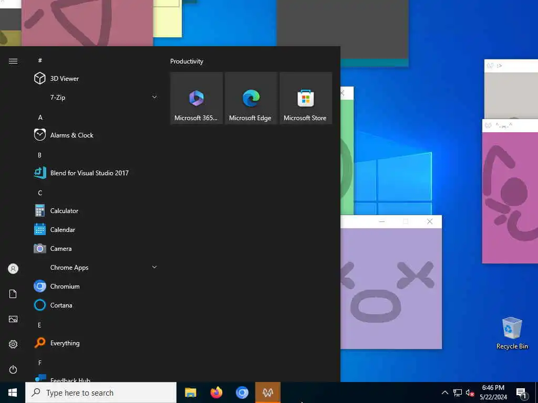Open 3D Viewer from the app list

coord(96,79)
